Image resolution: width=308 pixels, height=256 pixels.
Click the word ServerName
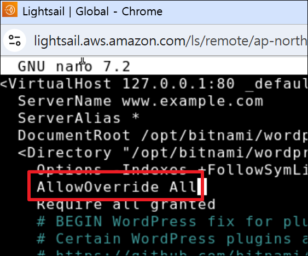point(65,101)
